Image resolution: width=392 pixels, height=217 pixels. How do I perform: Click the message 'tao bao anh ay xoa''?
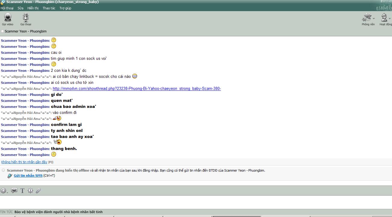coord(72,137)
